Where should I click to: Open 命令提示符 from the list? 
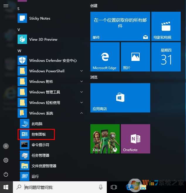(40, 145)
